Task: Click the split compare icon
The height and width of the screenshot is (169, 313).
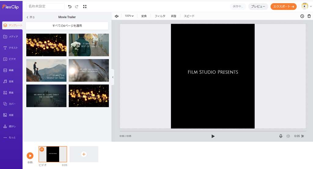Action: (288, 136)
